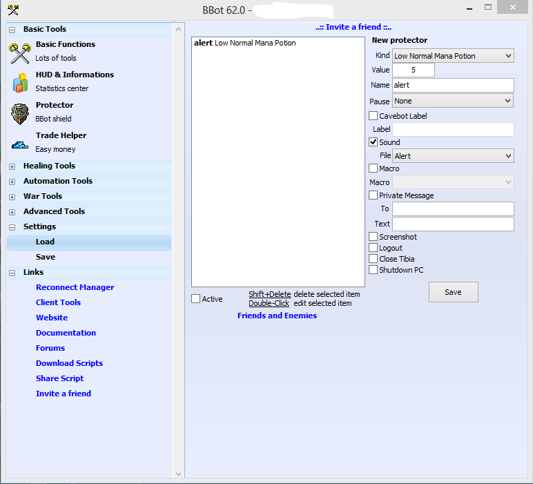Click the Text message field
This screenshot has width=533, height=484.
coord(453,224)
